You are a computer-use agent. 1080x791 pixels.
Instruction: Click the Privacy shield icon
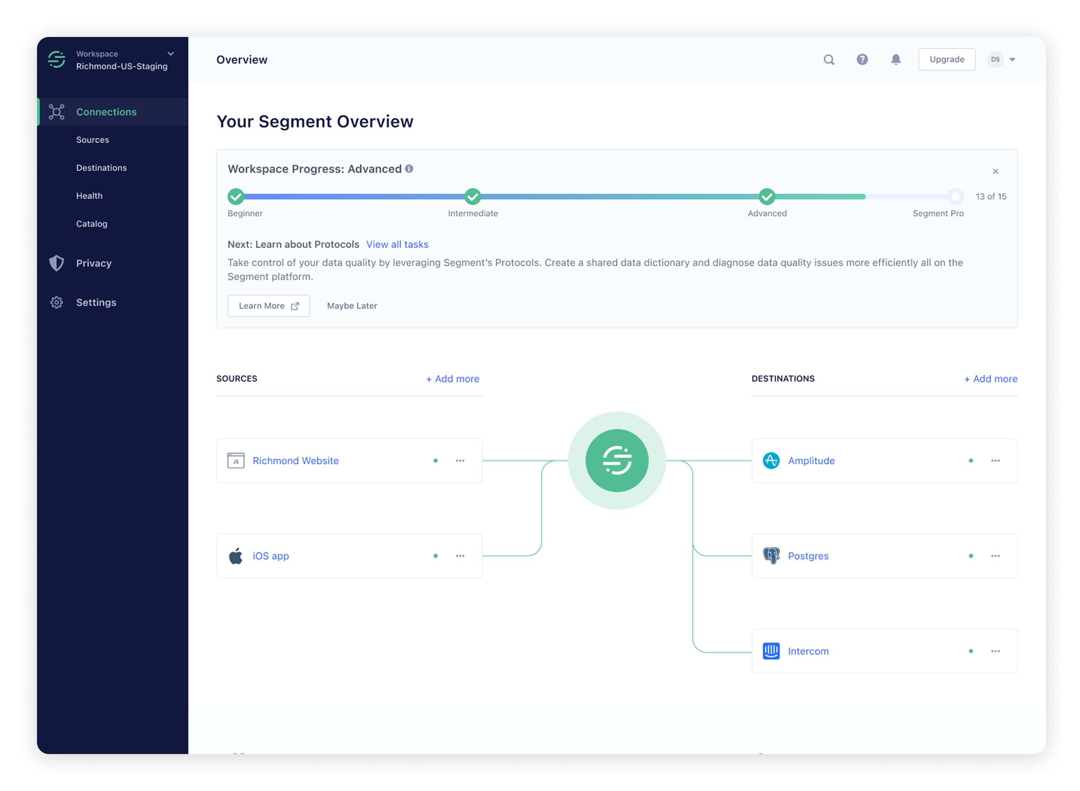[56, 263]
